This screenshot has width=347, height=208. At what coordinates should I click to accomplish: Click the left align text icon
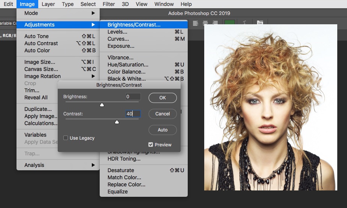tap(196, 23)
